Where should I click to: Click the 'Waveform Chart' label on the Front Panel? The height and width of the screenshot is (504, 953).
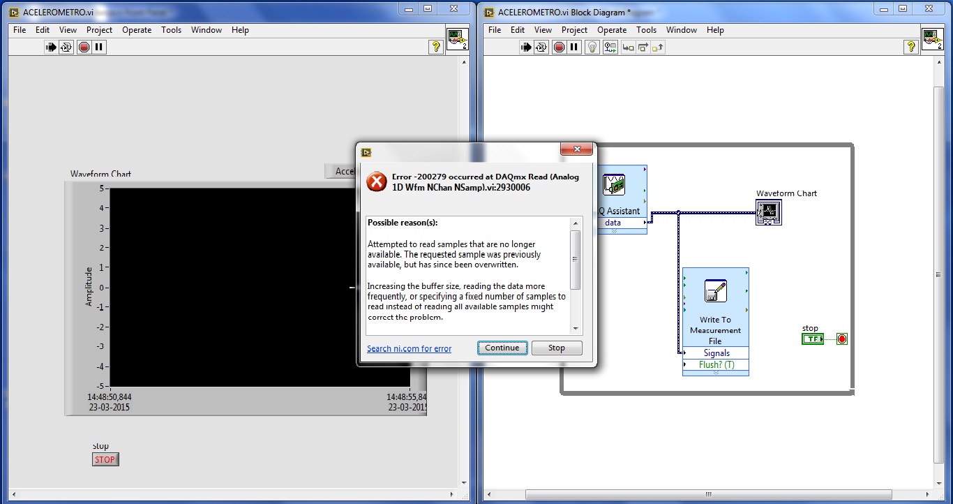pyautogui.click(x=100, y=174)
